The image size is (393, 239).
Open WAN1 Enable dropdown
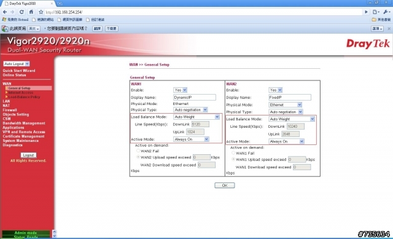tap(180, 90)
